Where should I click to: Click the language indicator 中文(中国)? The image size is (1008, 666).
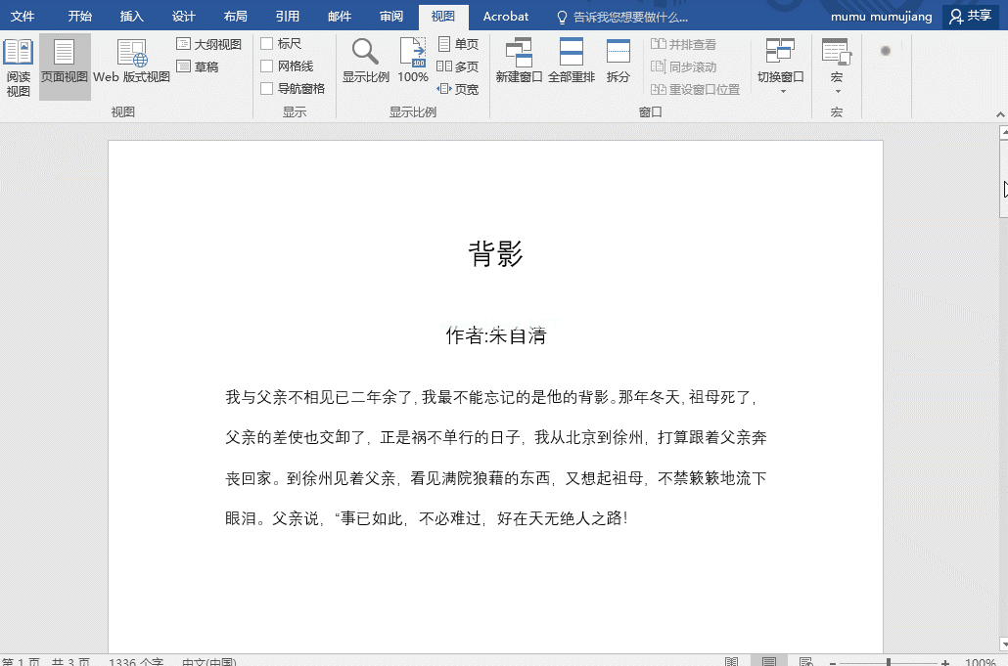point(209,661)
